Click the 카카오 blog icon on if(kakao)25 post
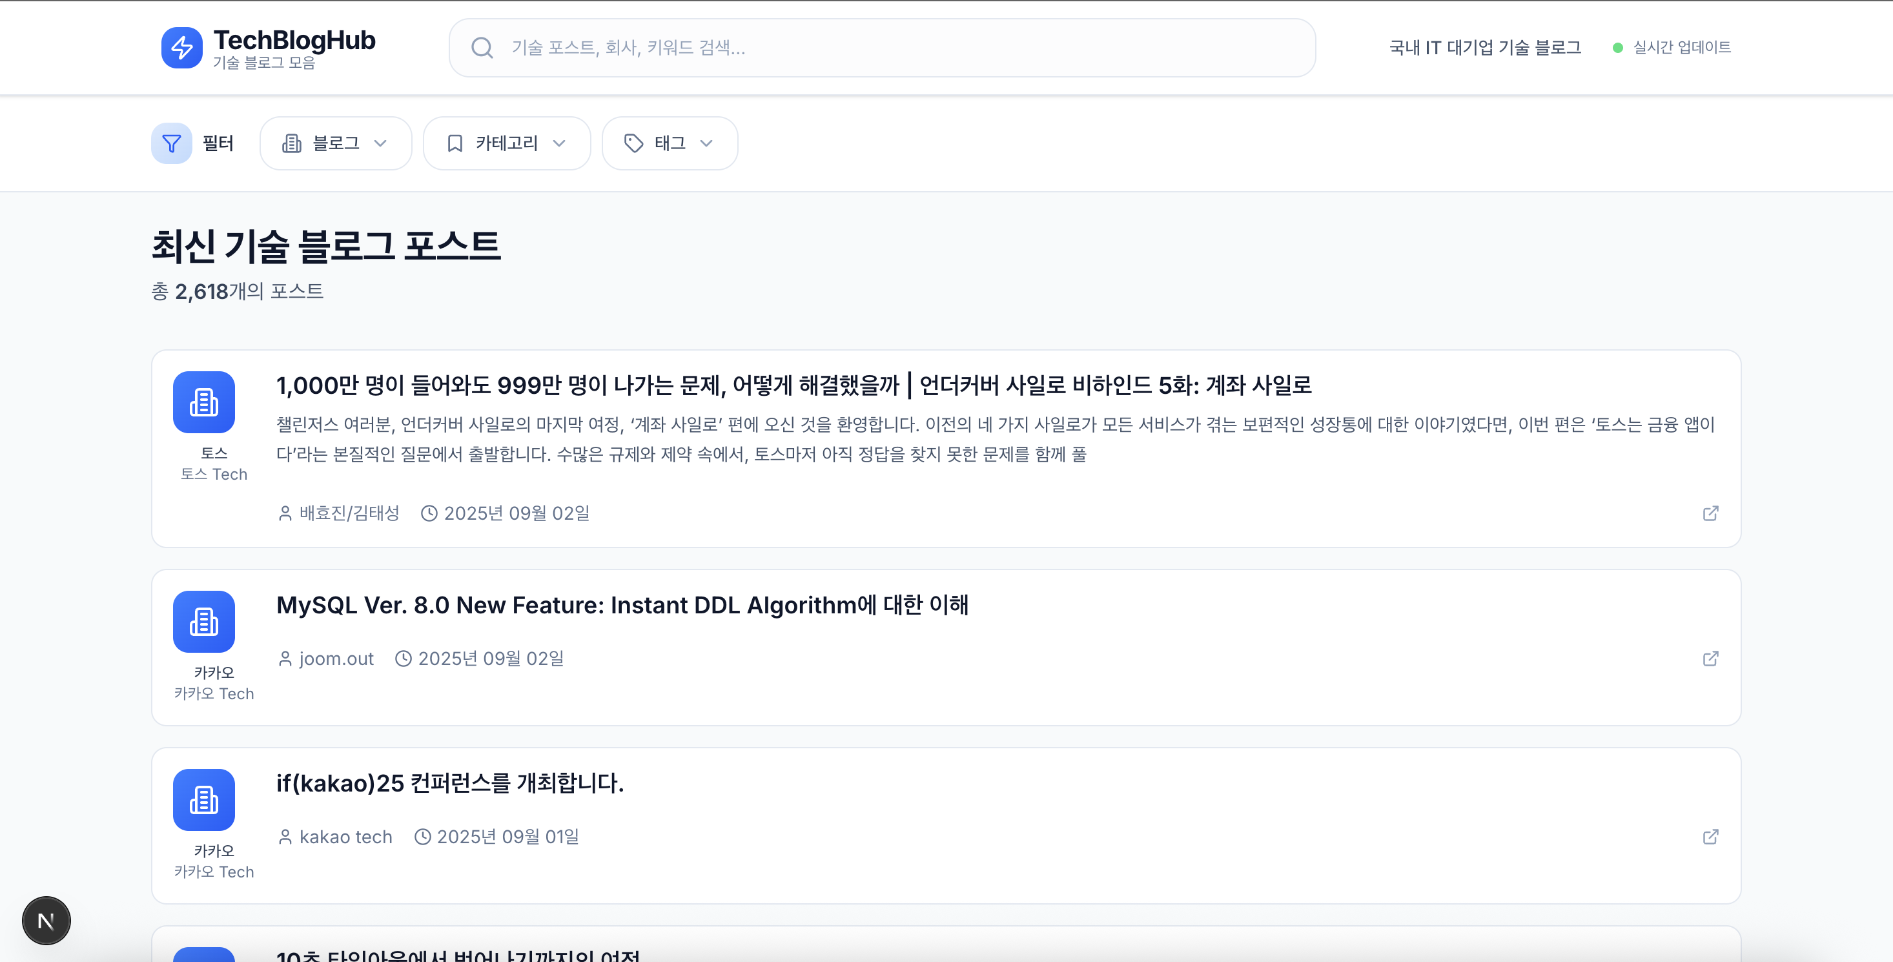Image resolution: width=1893 pixels, height=962 pixels. [203, 799]
